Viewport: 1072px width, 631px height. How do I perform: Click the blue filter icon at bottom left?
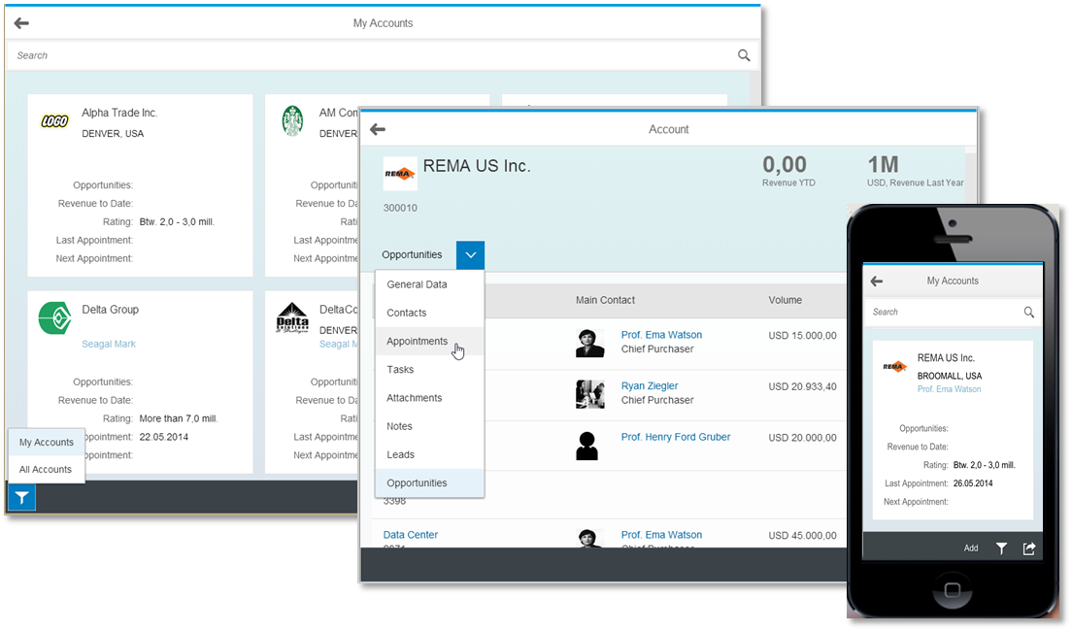tap(21, 498)
